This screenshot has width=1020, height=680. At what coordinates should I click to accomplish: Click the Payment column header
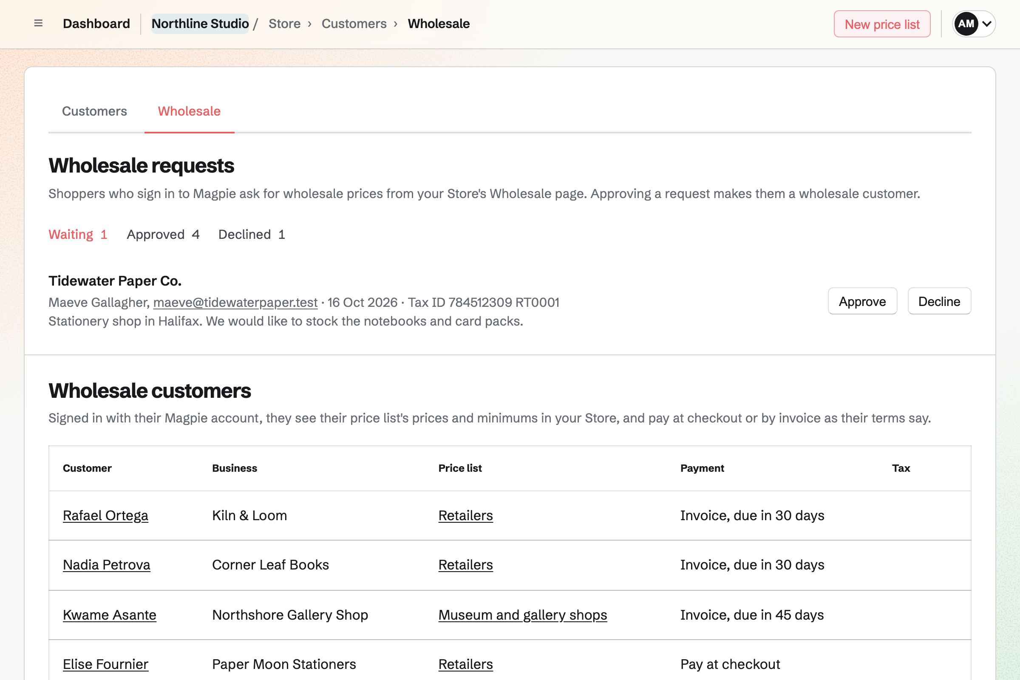click(x=702, y=468)
